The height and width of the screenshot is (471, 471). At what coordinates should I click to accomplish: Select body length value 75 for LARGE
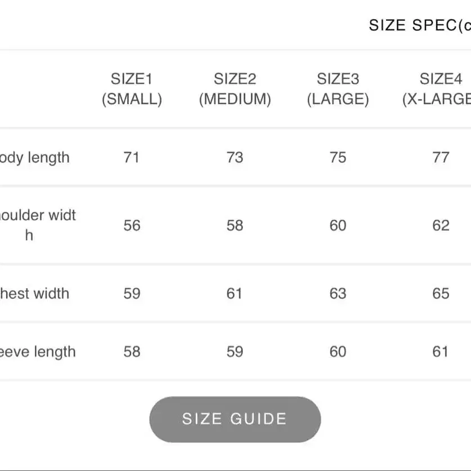click(338, 158)
